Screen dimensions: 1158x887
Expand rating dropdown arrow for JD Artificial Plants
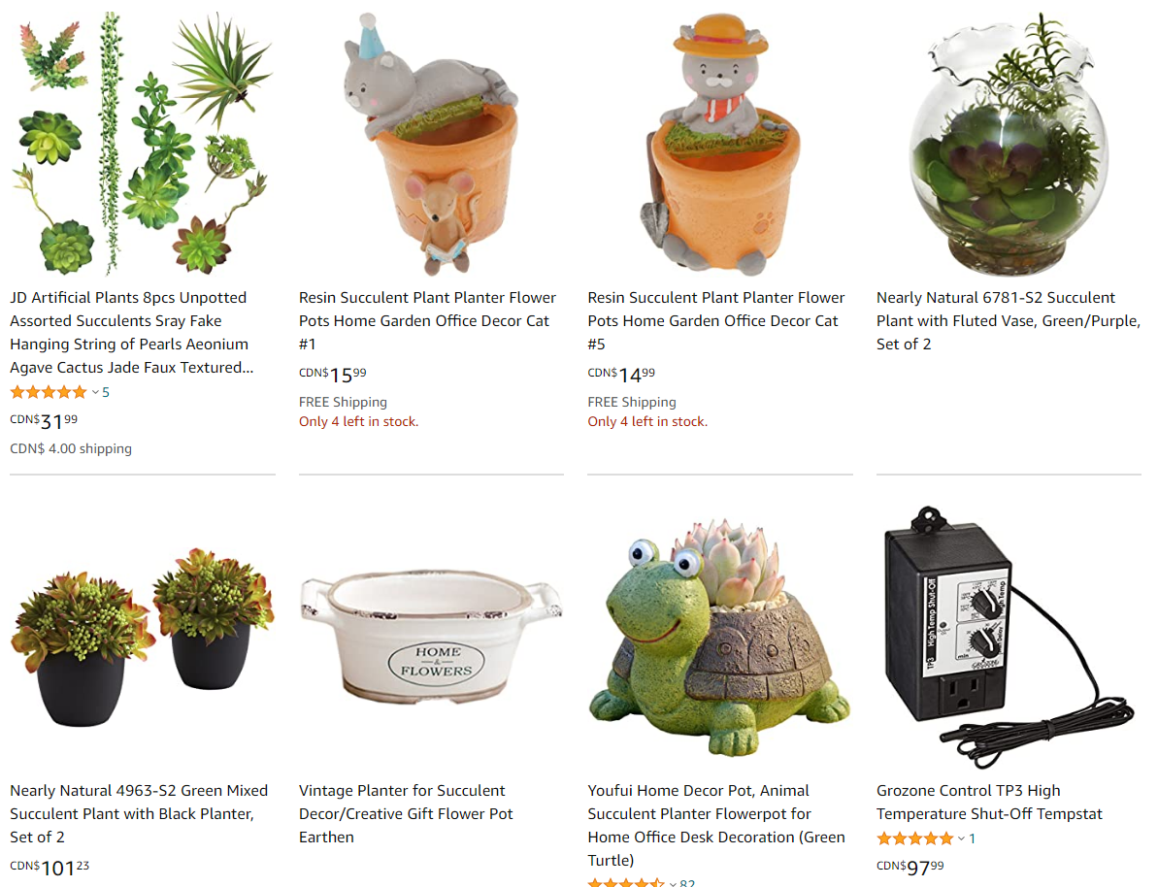(x=95, y=392)
